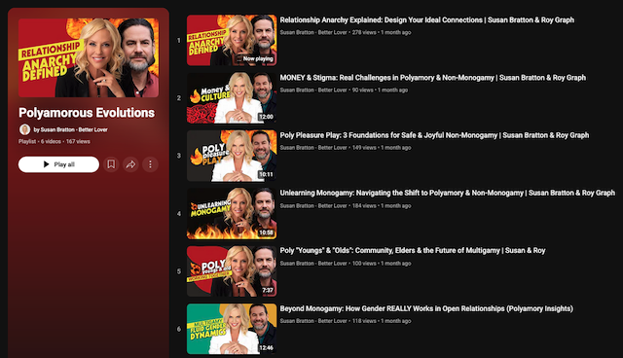Share the playlist using arrow icon
Viewport: 623px width, 358px height.
click(130, 164)
